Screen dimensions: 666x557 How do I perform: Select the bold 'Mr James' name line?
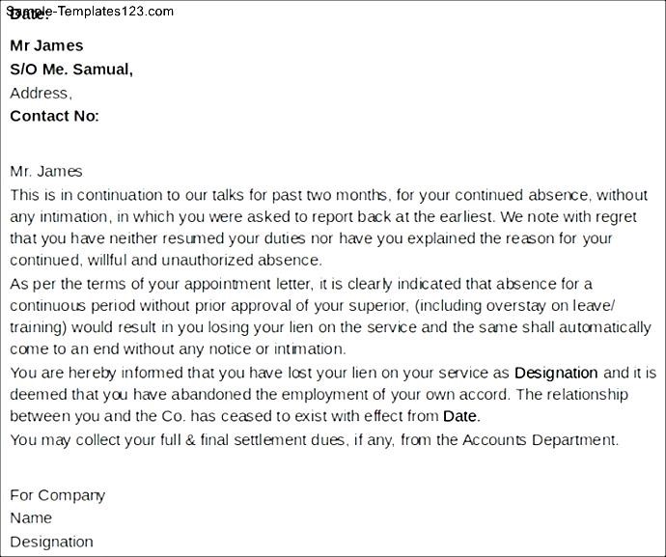(46, 45)
